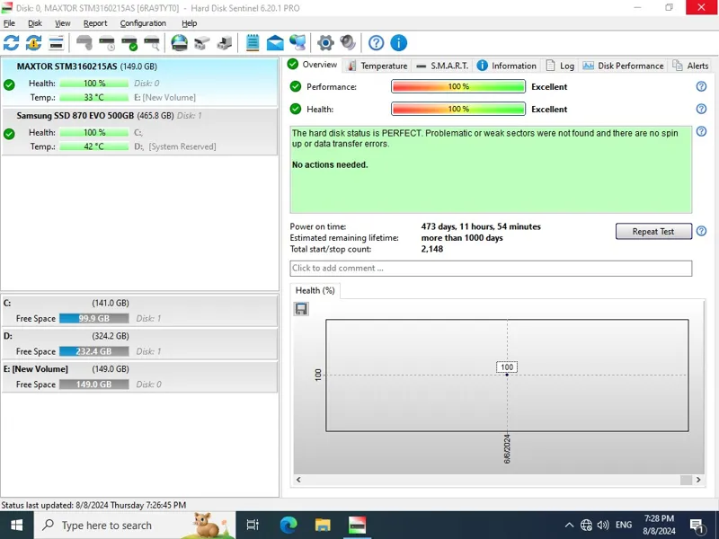Click the grey computer-and-drive toolbar icon
Image resolution: width=719 pixels, height=539 pixels.
tap(224, 43)
